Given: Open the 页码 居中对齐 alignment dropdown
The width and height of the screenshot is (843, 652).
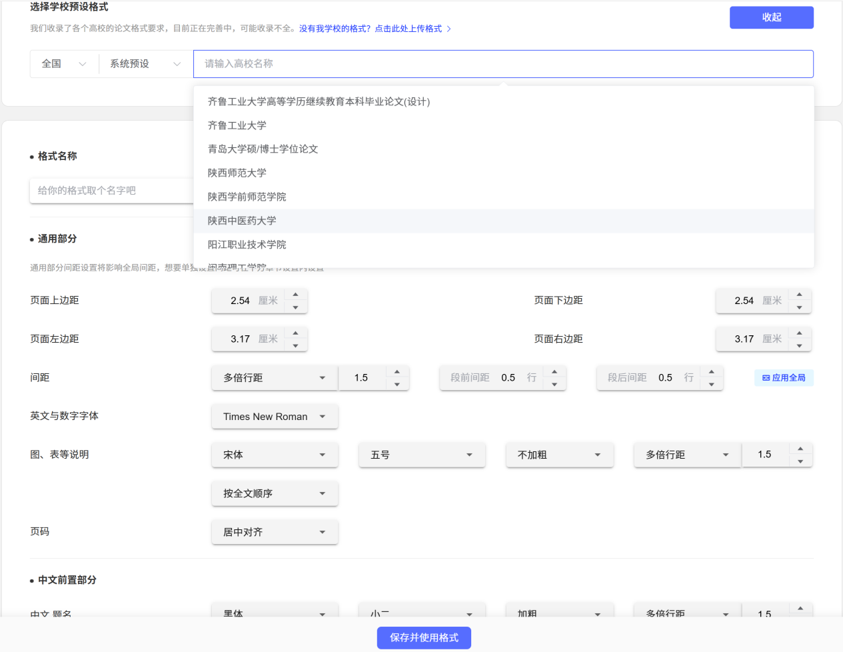Looking at the screenshot, I should tap(275, 532).
